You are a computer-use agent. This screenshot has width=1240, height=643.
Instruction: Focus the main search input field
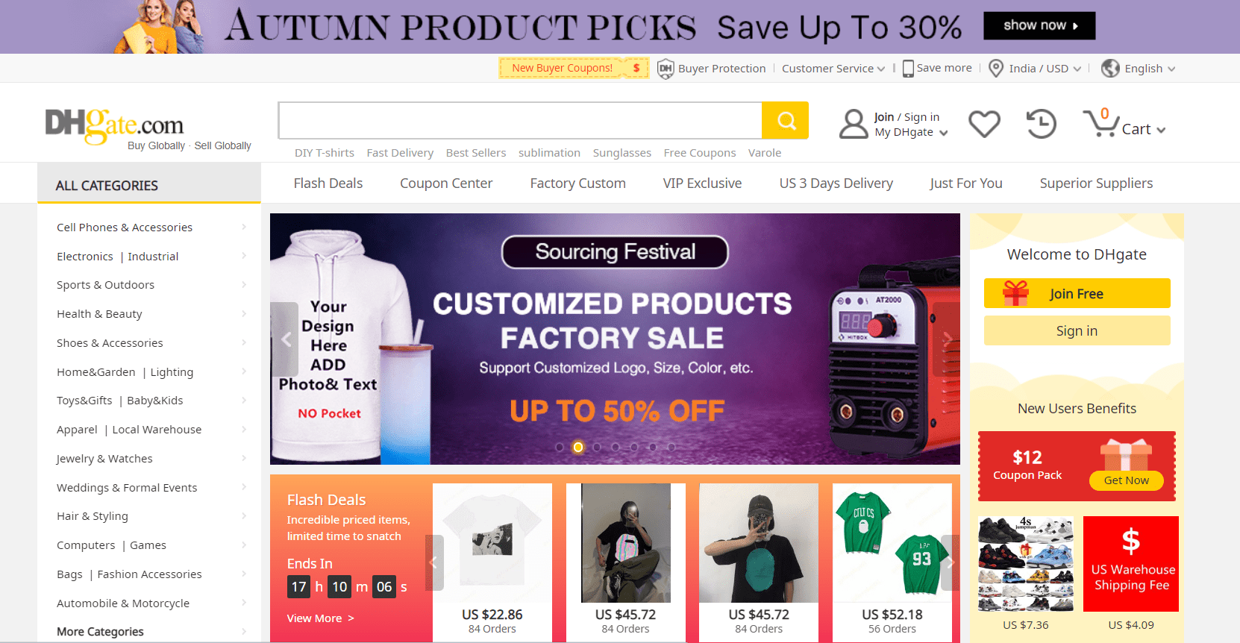coord(520,120)
